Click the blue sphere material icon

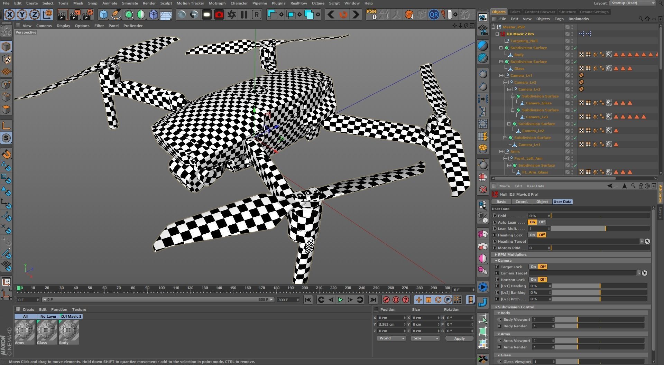(x=483, y=46)
